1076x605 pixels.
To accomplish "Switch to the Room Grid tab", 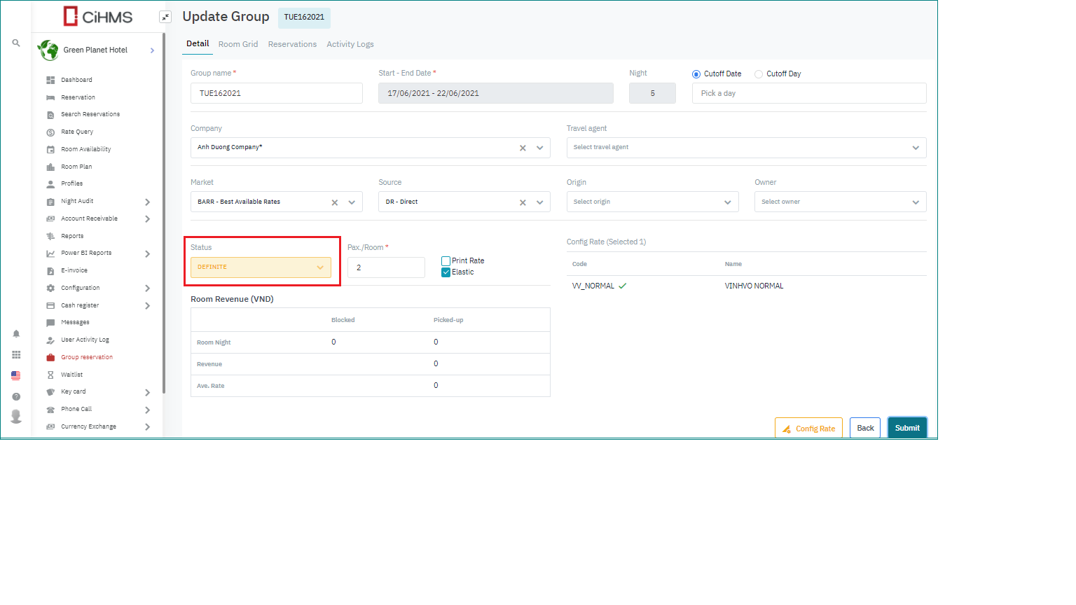I will 238,44.
